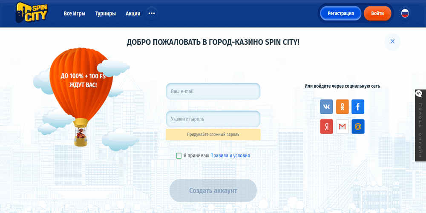Sign in with Gmail icon
This screenshot has height=213, width=426.
(x=342, y=127)
